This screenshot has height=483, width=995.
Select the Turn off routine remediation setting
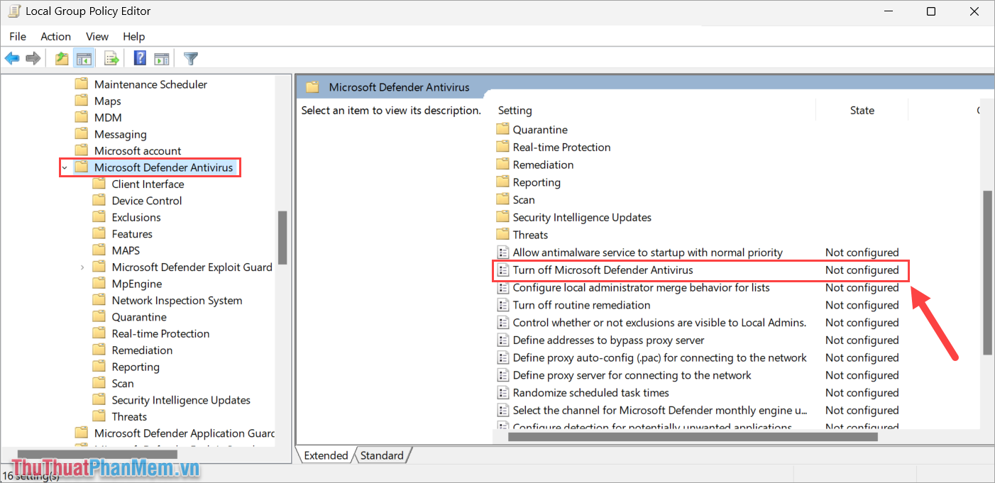pos(581,305)
